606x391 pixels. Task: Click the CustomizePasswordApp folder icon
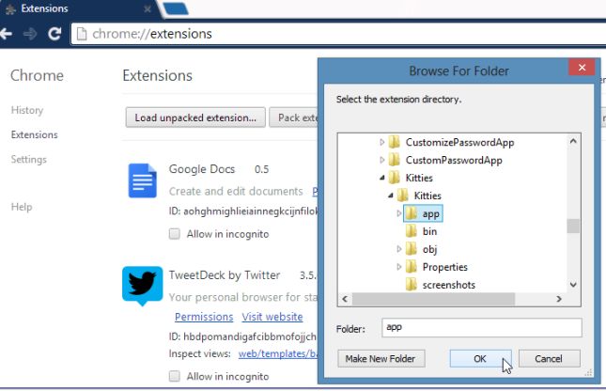395,142
